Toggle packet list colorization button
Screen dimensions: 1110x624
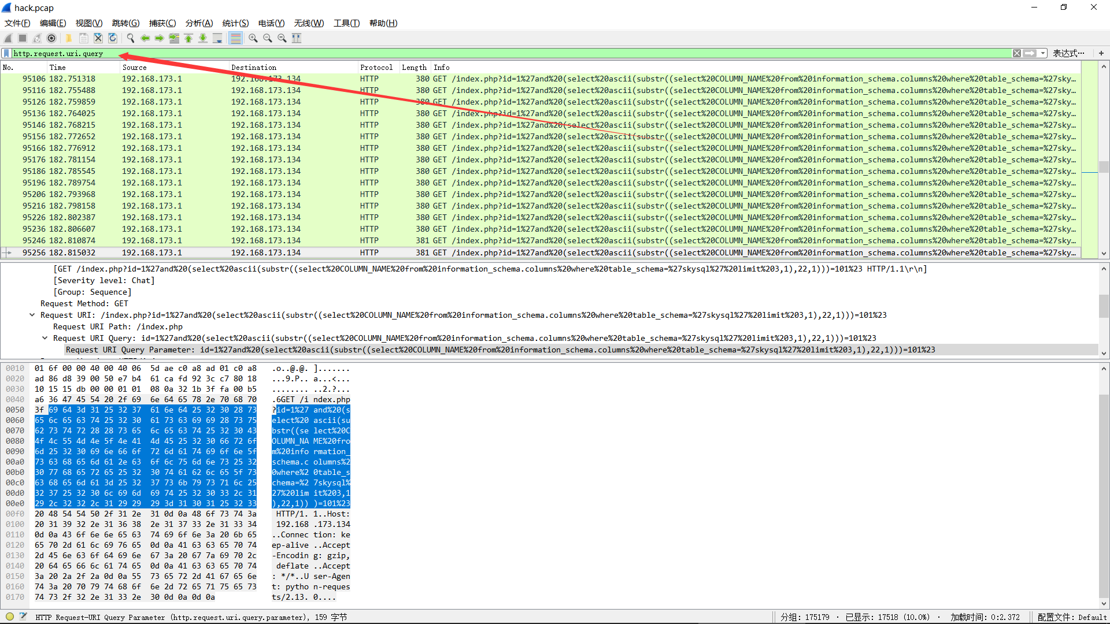click(235, 38)
